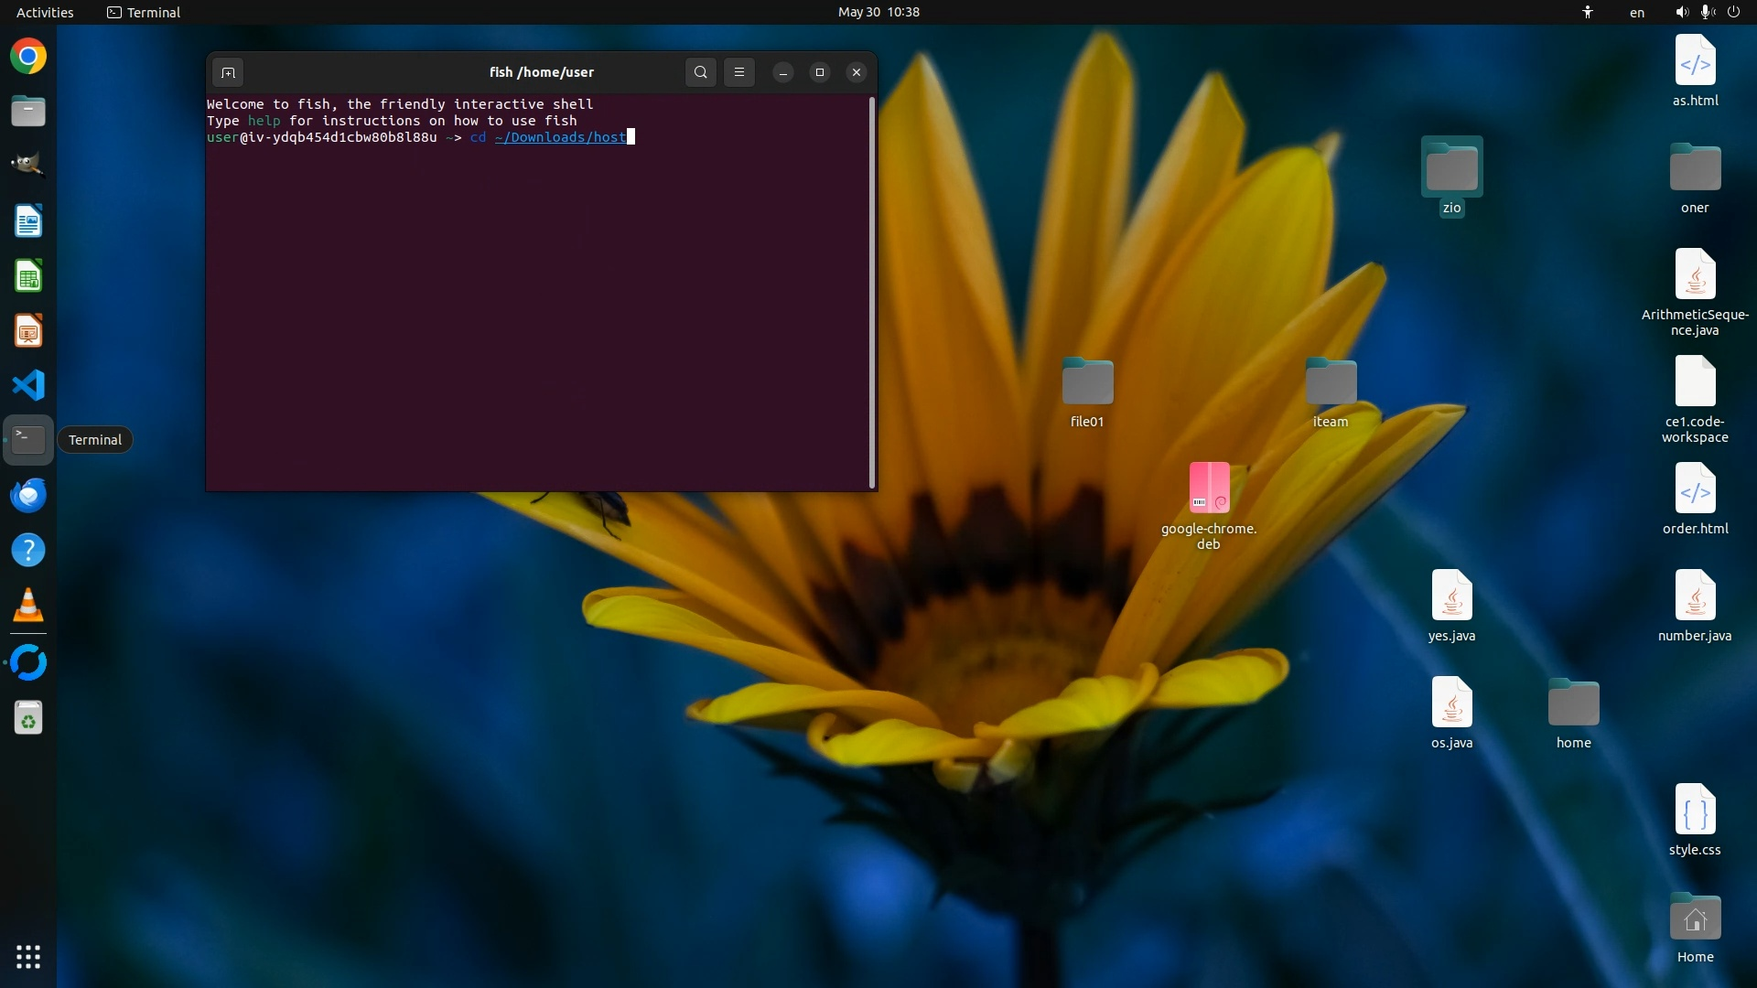Expand the en input language selector

pos(1637,12)
